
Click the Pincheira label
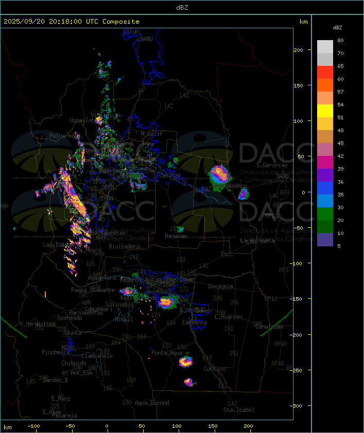click(x=56, y=352)
